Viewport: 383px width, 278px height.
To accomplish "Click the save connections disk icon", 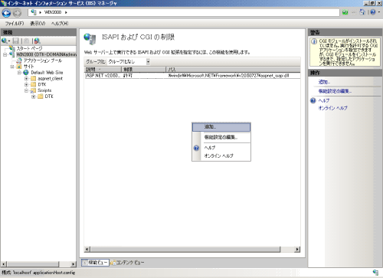I will point(16,41).
